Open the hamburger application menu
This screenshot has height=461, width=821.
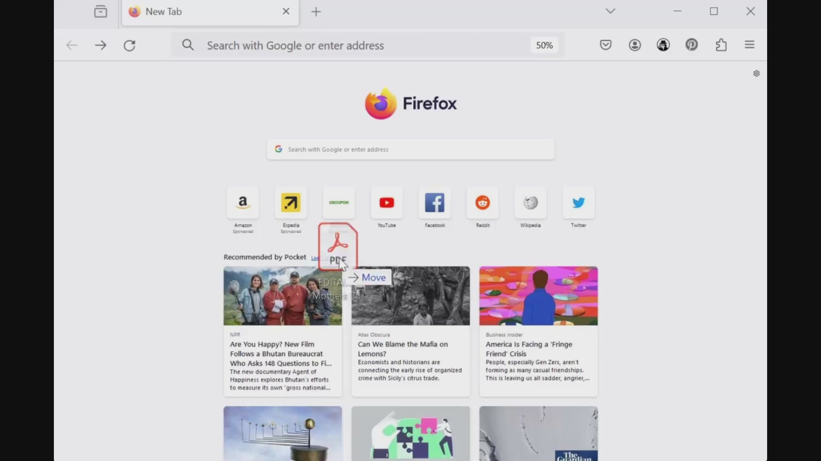click(749, 45)
